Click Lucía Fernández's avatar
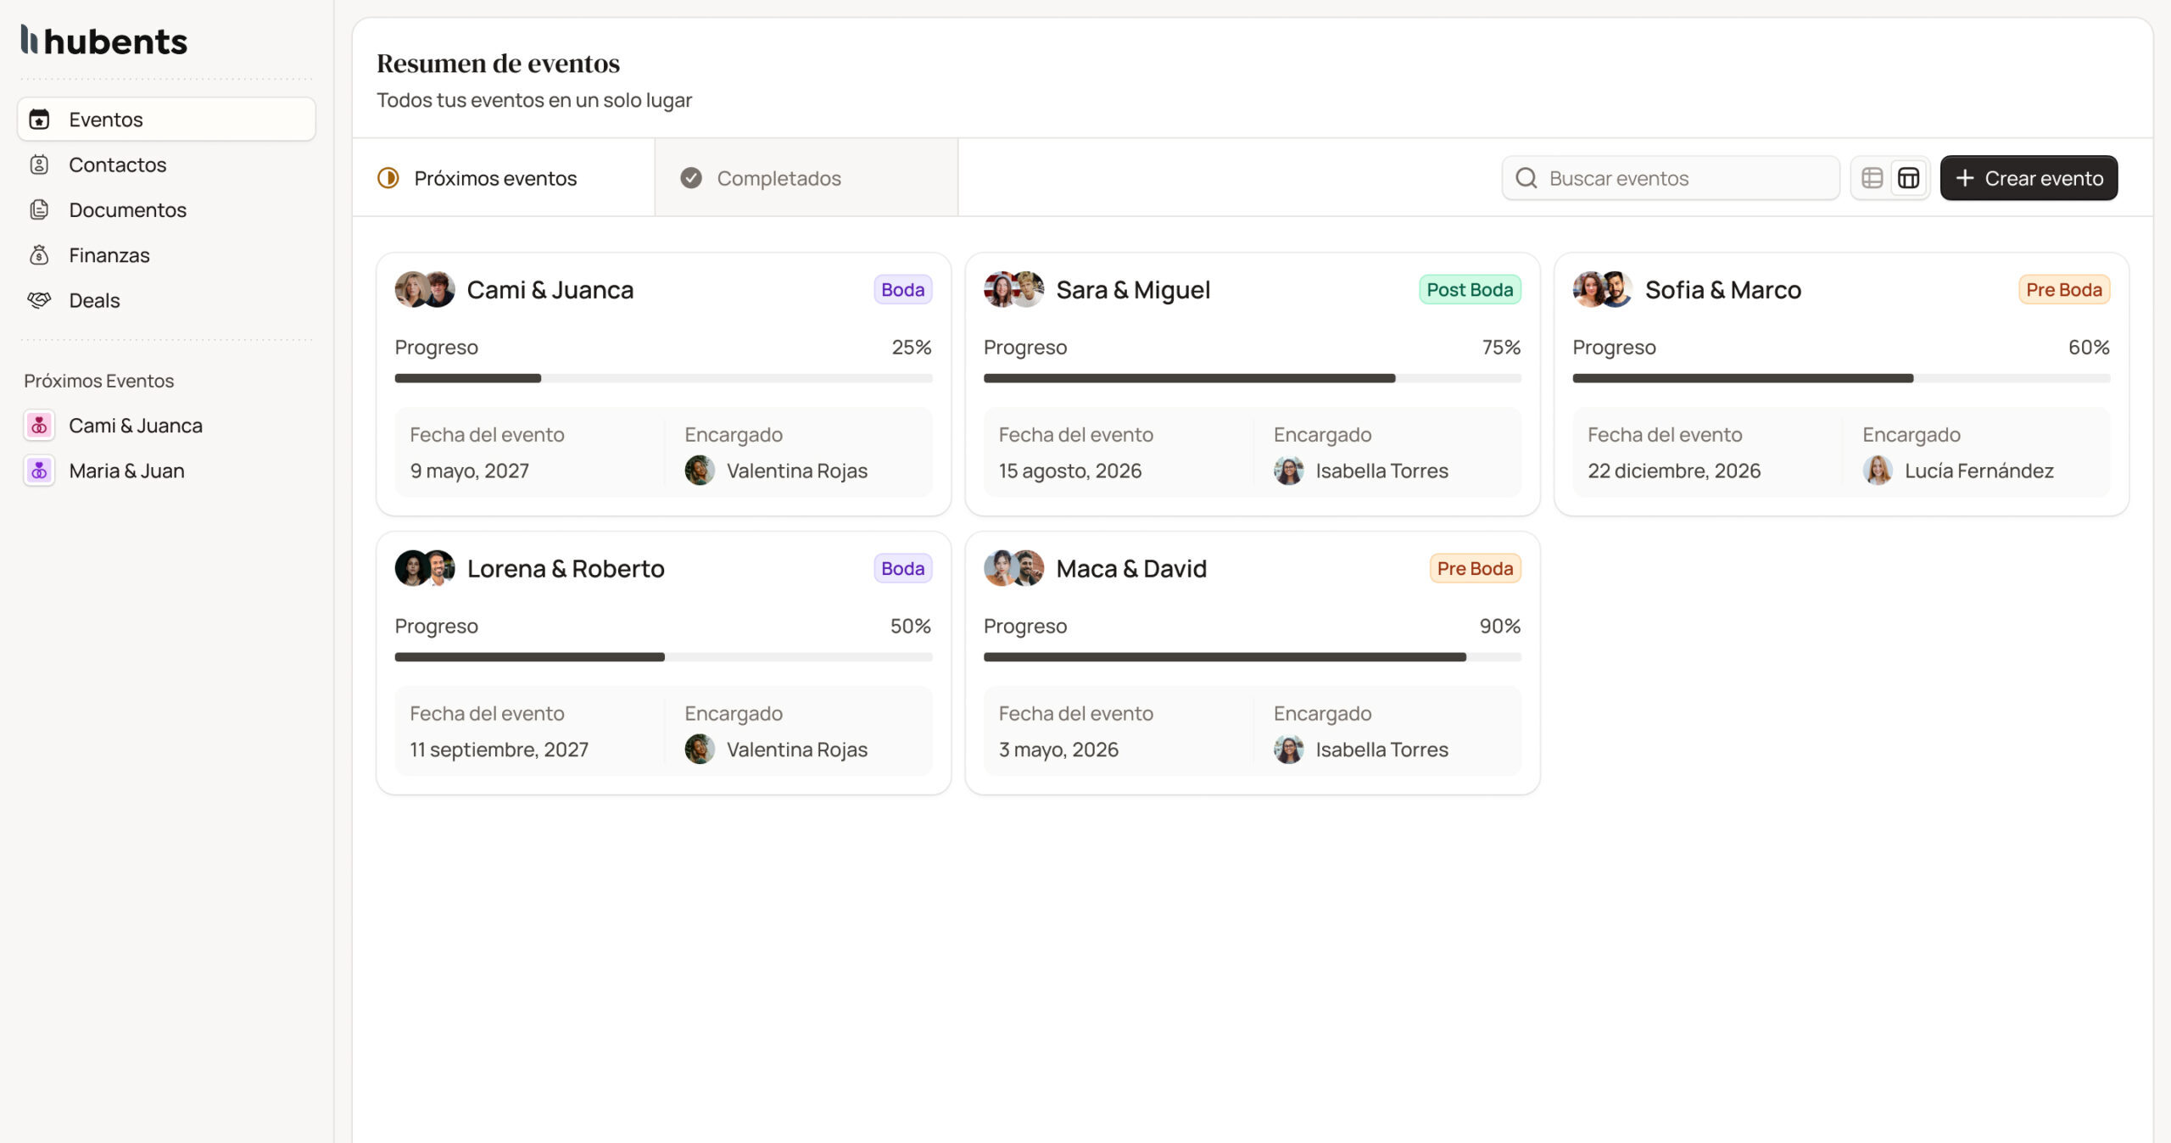 point(1877,471)
